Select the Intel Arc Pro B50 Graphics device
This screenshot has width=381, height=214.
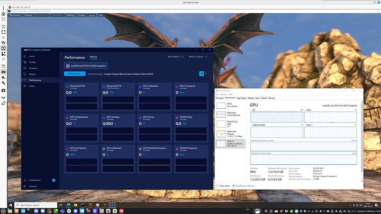click(x=86, y=66)
